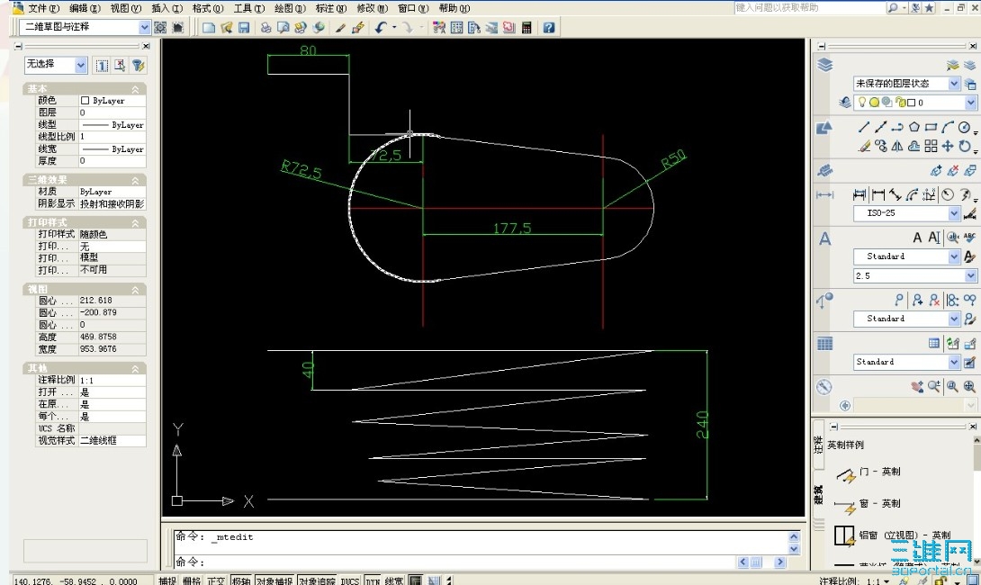Collapse the 基本 properties section
981x585 pixels.
tap(134, 89)
